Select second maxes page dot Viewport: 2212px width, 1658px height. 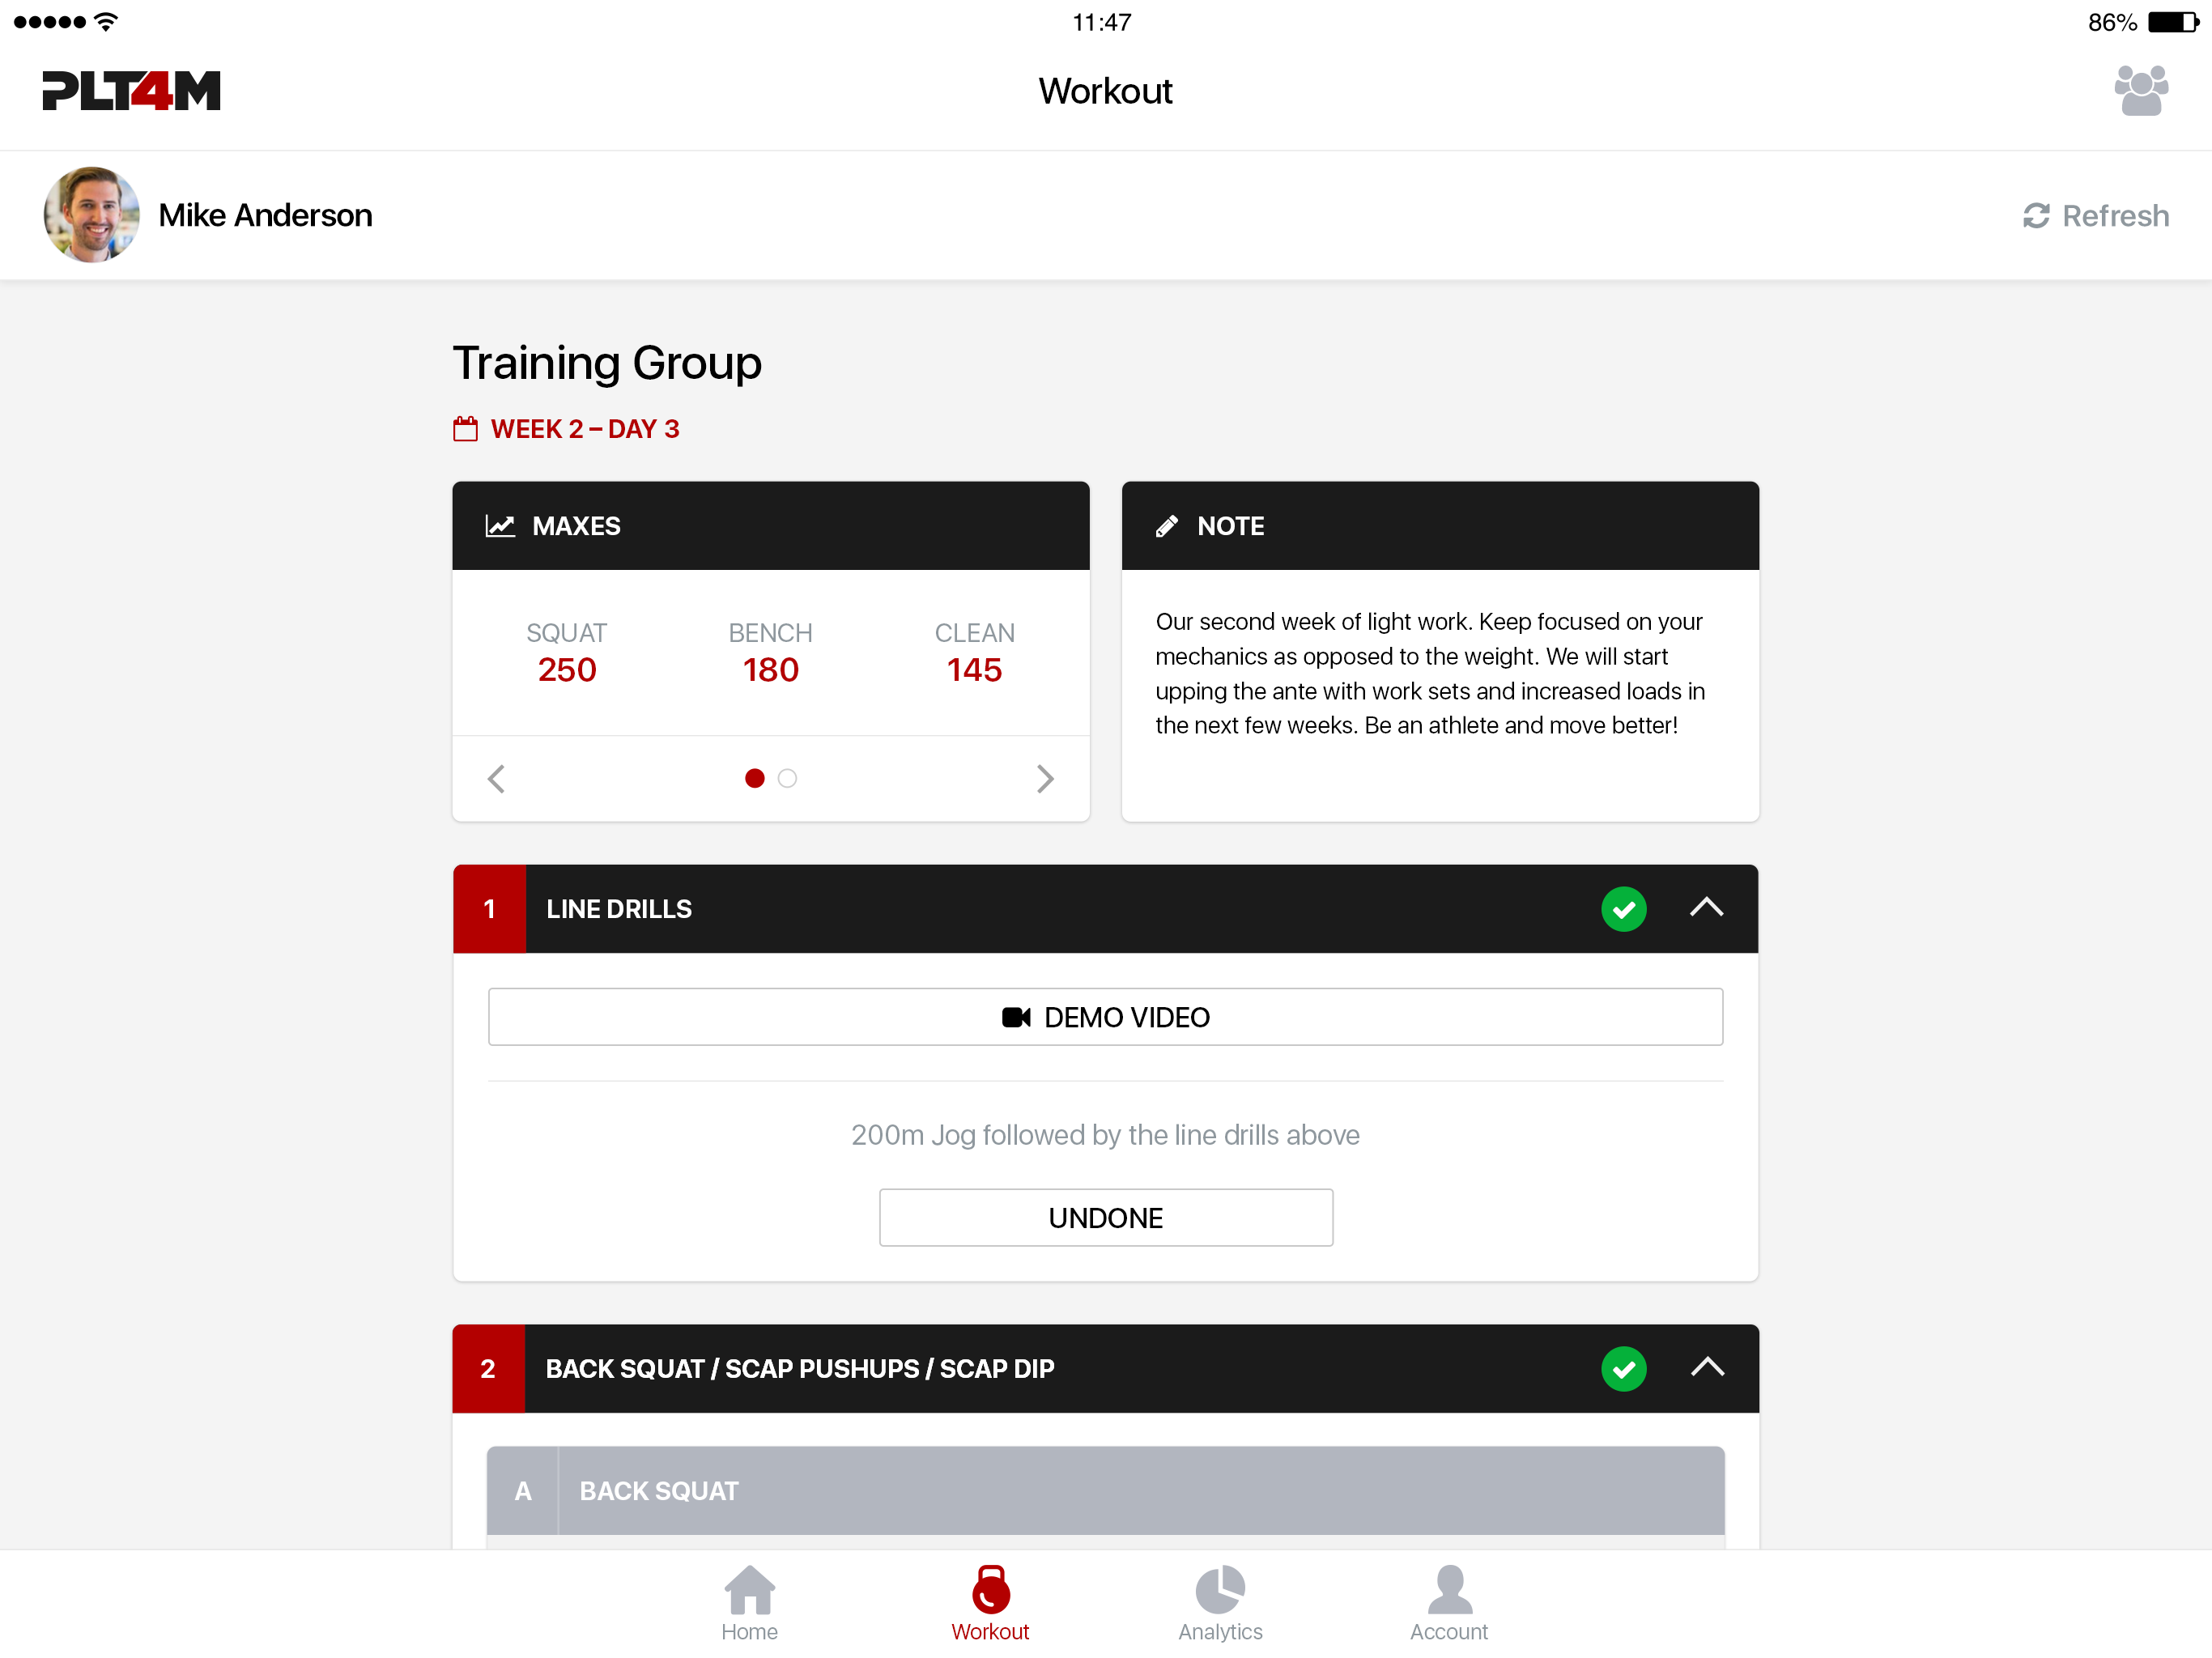click(x=787, y=778)
